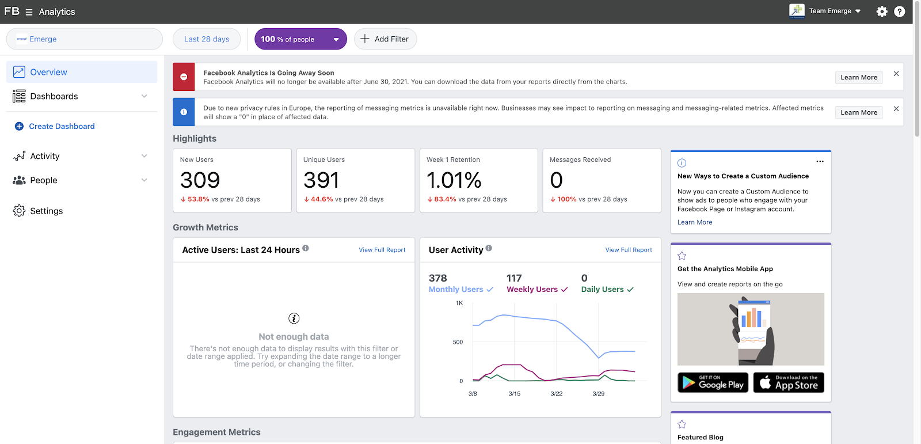Viewport: 921px width, 444px height.
Task: Click Learn More on Custom Audience card
Action: (x=695, y=222)
